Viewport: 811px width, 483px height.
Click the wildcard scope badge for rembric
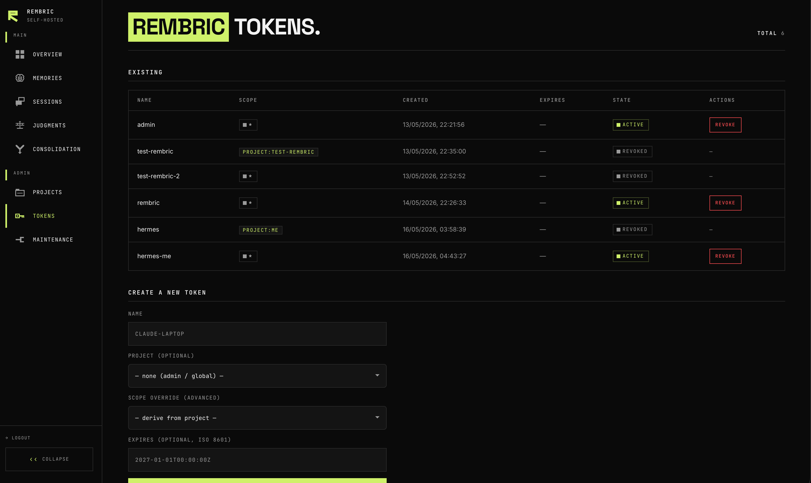[248, 203]
